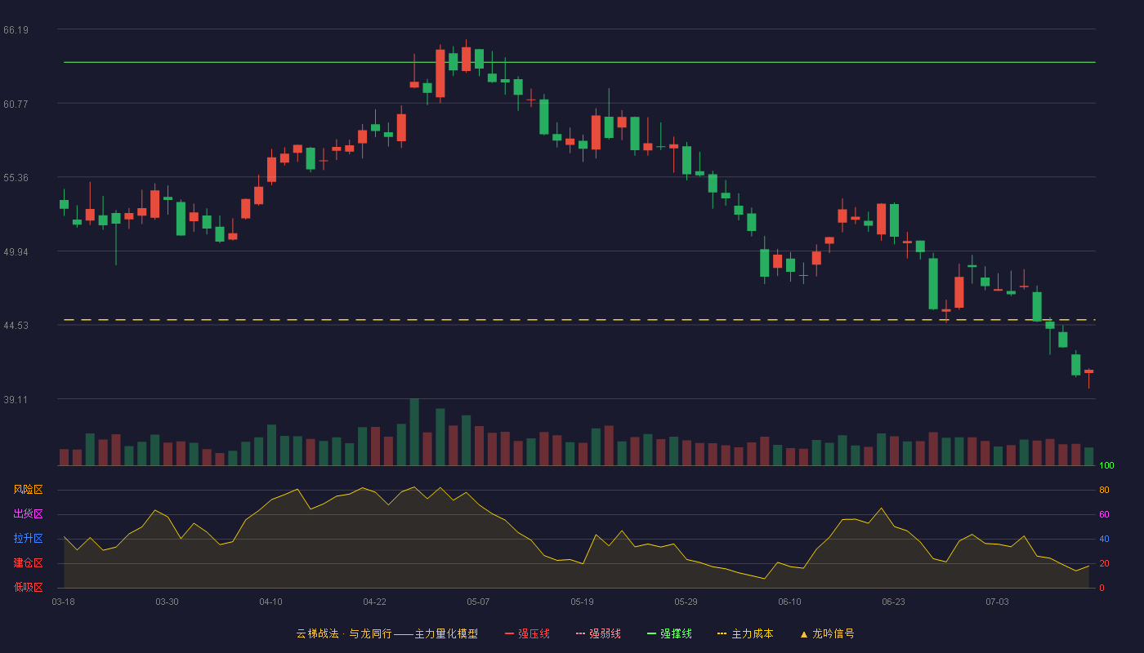The width and height of the screenshot is (1144, 653).
Task: Click the 39.11 price axis label
Action: coord(16,400)
